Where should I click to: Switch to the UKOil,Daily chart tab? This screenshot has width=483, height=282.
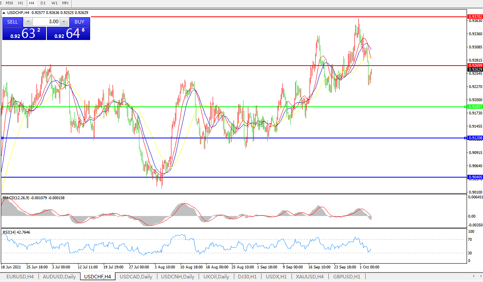coord(216,276)
